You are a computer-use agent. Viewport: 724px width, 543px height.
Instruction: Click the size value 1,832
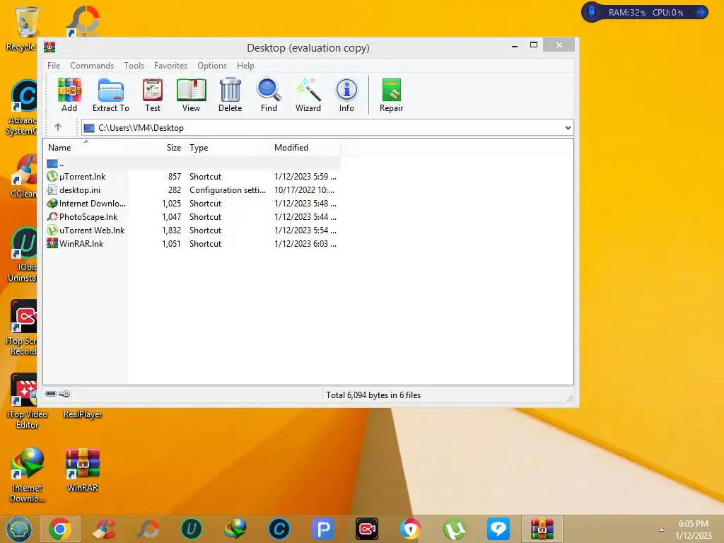(x=171, y=230)
